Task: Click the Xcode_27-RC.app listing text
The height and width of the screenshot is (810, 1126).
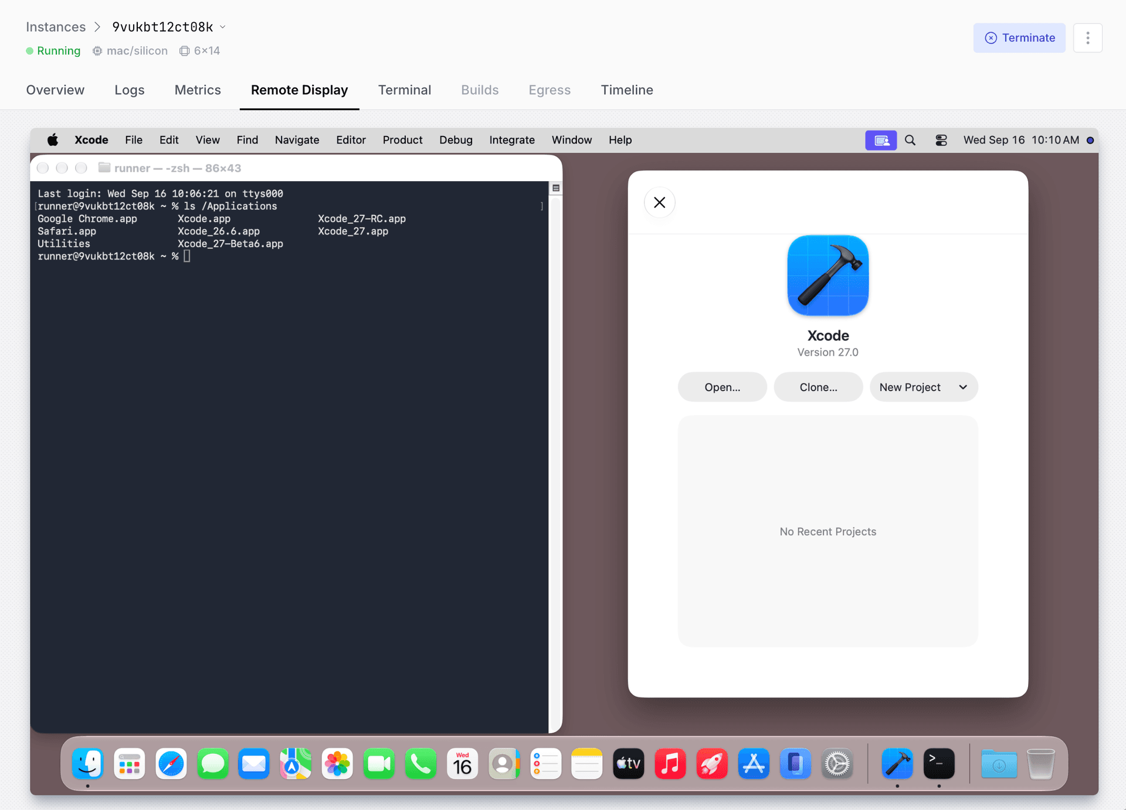Action: click(362, 219)
